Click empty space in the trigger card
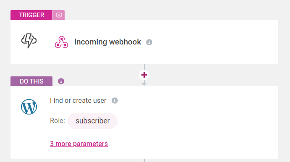 pyautogui.click(x=213, y=42)
